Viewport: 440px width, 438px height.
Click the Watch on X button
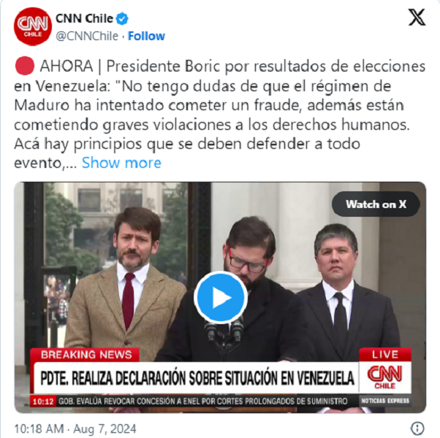click(x=376, y=204)
